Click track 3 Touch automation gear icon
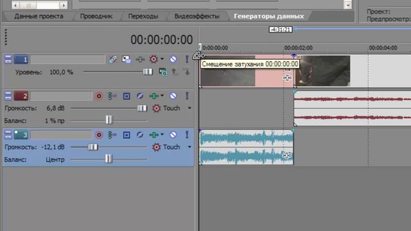The width and height of the screenshot is (411, 231). 157,147
